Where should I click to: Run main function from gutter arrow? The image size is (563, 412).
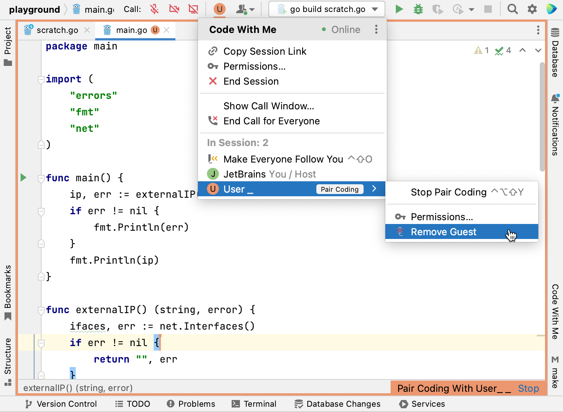[24, 178]
